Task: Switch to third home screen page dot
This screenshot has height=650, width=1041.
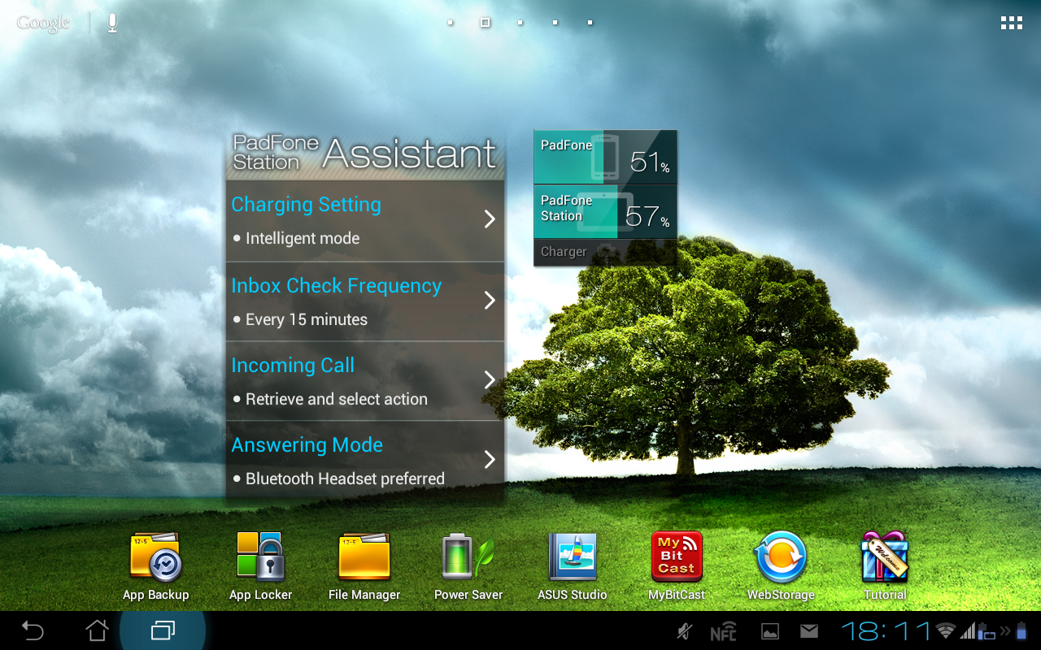Action: pos(520,23)
